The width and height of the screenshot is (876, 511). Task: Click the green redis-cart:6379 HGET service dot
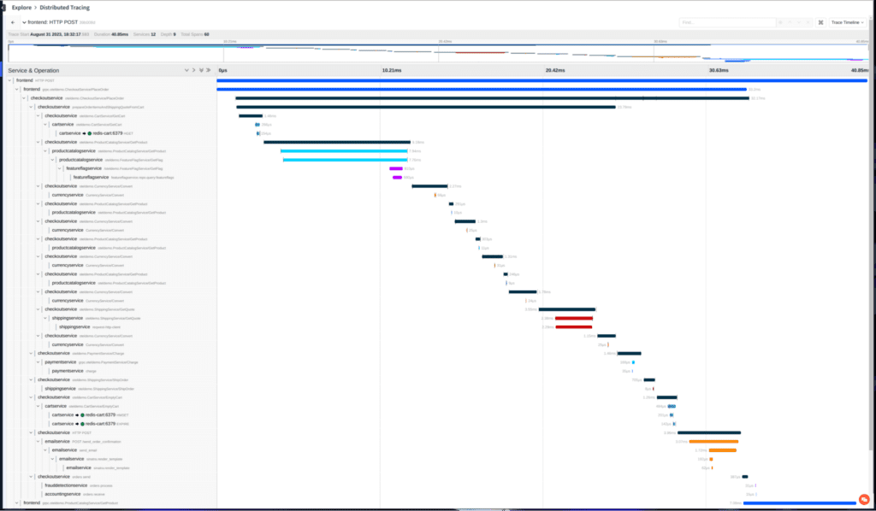[89, 133]
